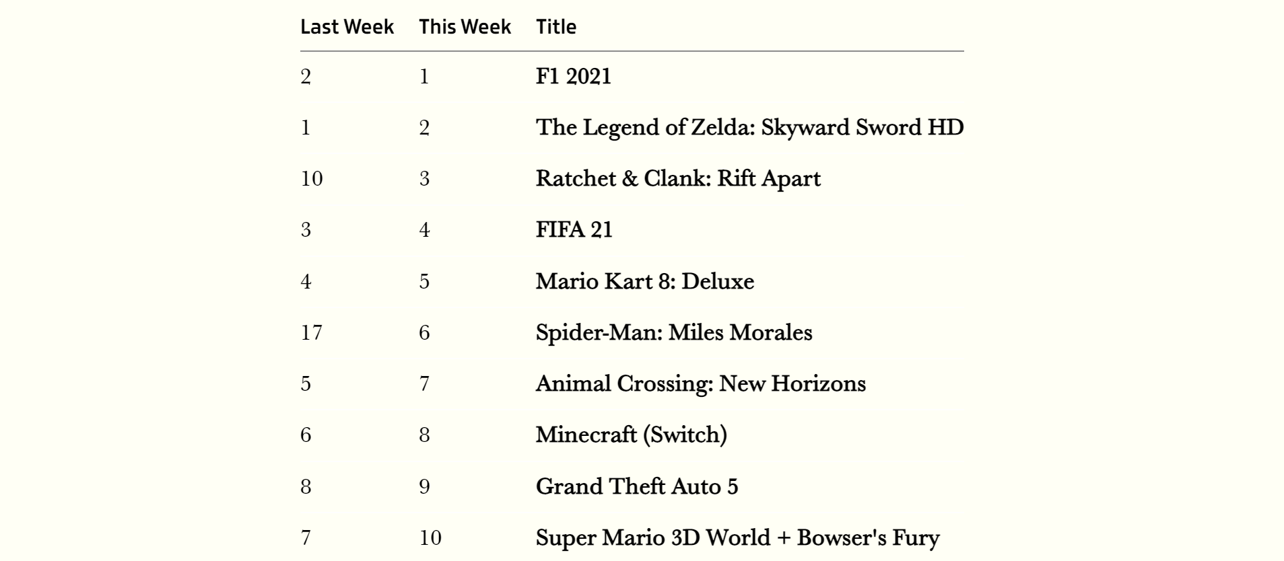Click this week rank 1 for F1 2021
The width and height of the screenshot is (1284, 561).
click(424, 76)
